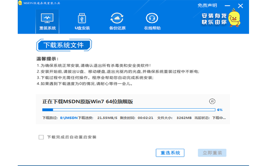Click the 免责声明 link
The height and width of the screenshot is (166, 265).
tap(207, 6)
